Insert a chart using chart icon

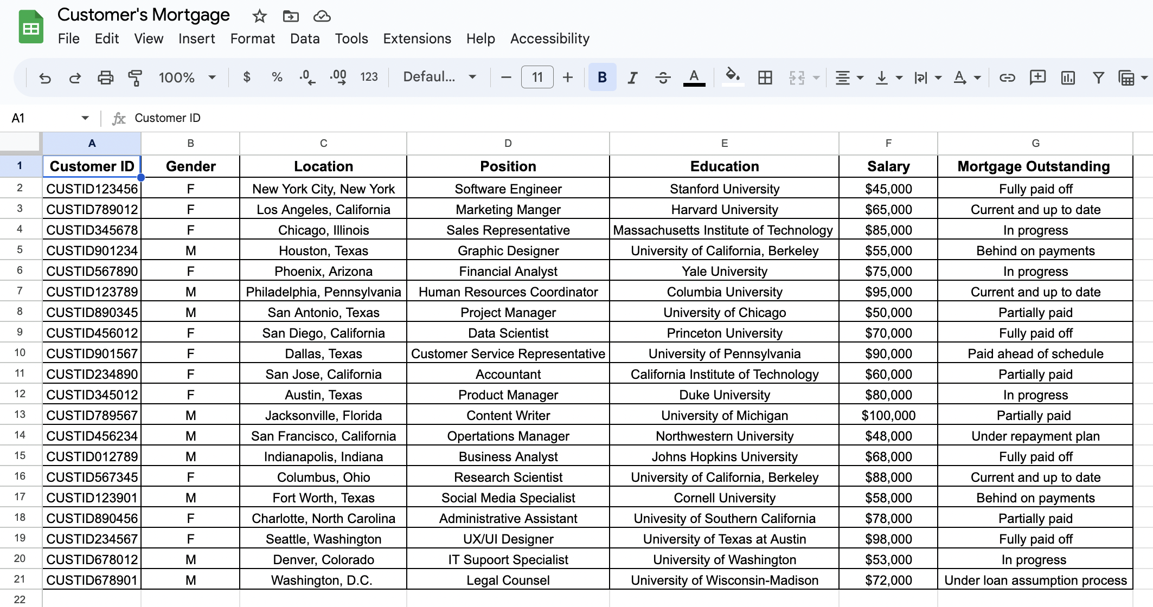pos(1067,78)
